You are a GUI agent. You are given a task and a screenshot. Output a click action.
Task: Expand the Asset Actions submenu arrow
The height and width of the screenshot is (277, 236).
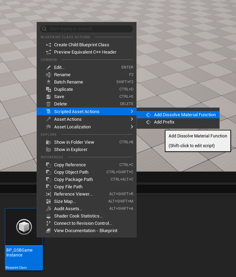tap(132, 119)
